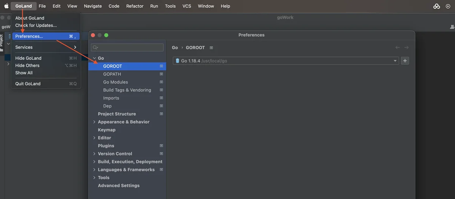Image resolution: width=455 pixels, height=199 pixels.
Task: Click the GoLand menu bar item
Action: pyautogui.click(x=24, y=6)
